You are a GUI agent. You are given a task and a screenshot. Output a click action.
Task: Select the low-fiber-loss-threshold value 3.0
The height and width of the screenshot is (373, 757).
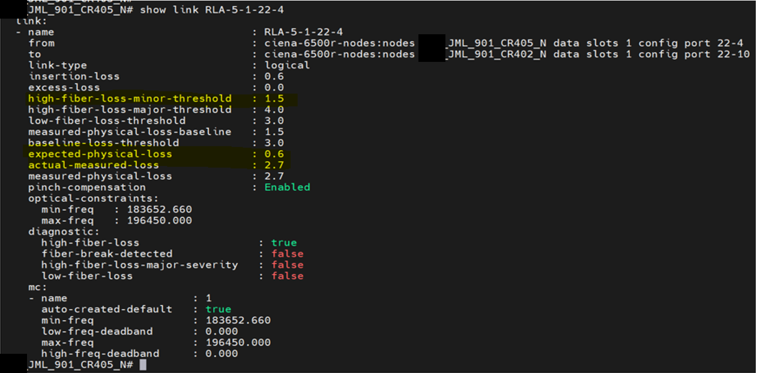click(274, 121)
